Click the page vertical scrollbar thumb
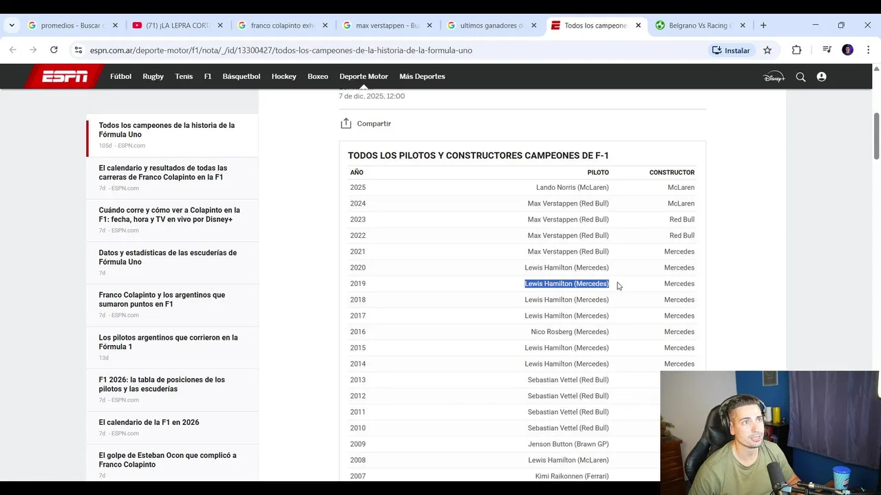Viewport: 881px width, 495px height. pyautogui.click(x=876, y=136)
